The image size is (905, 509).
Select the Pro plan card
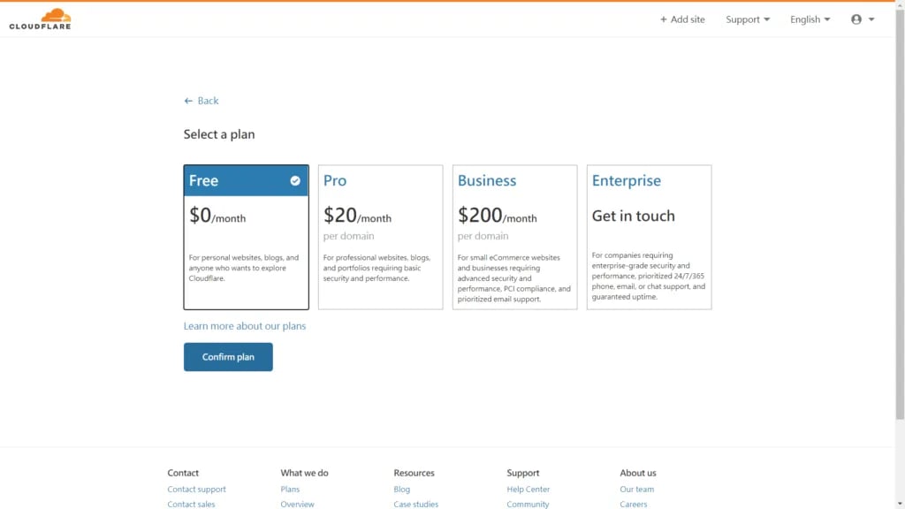tap(380, 237)
